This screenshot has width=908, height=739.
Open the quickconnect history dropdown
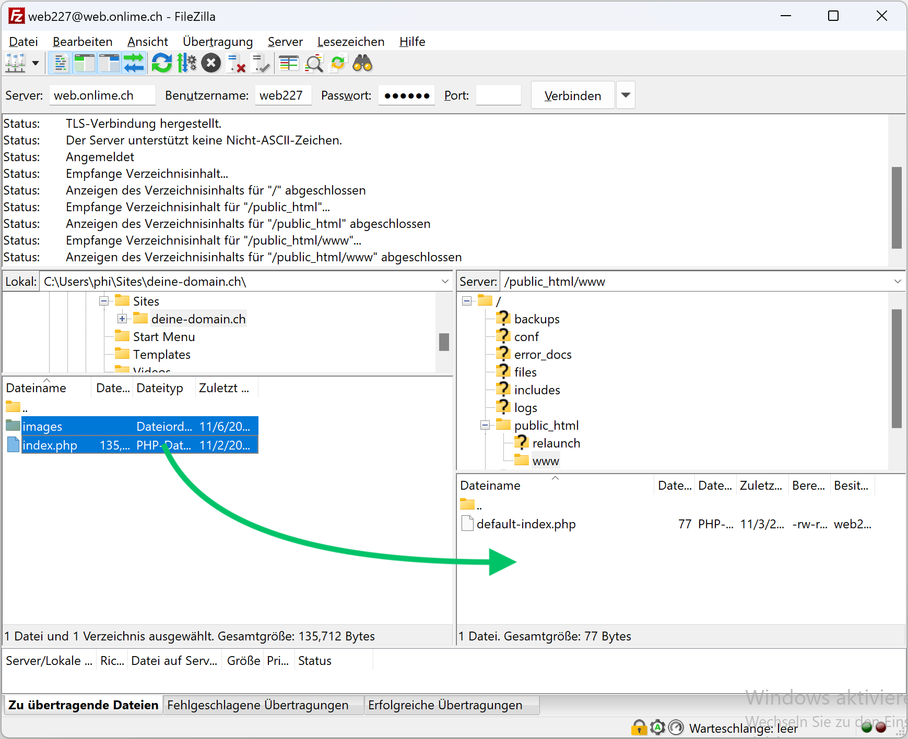[626, 95]
